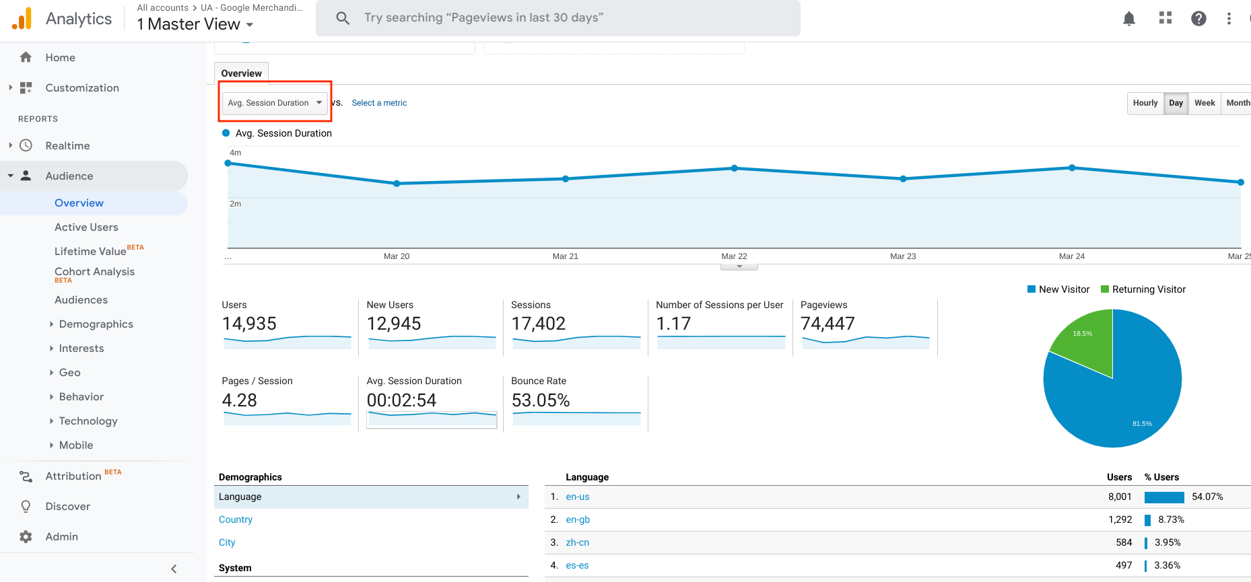Open the Country demographics link
The height and width of the screenshot is (582, 1251).
(236, 519)
